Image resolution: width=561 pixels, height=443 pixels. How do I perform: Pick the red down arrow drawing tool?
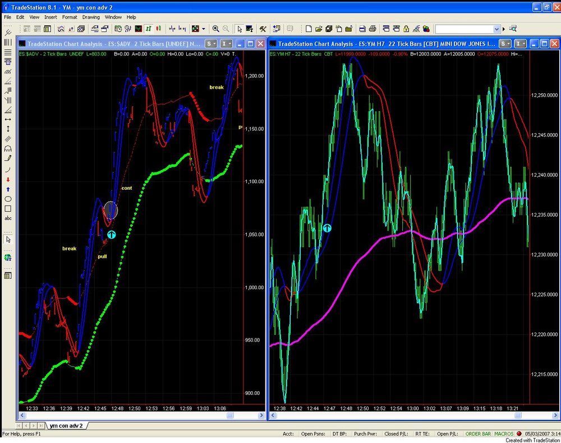pos(8,180)
